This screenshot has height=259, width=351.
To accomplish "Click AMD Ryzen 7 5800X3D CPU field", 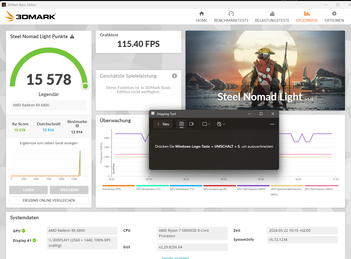I will point(192,233).
